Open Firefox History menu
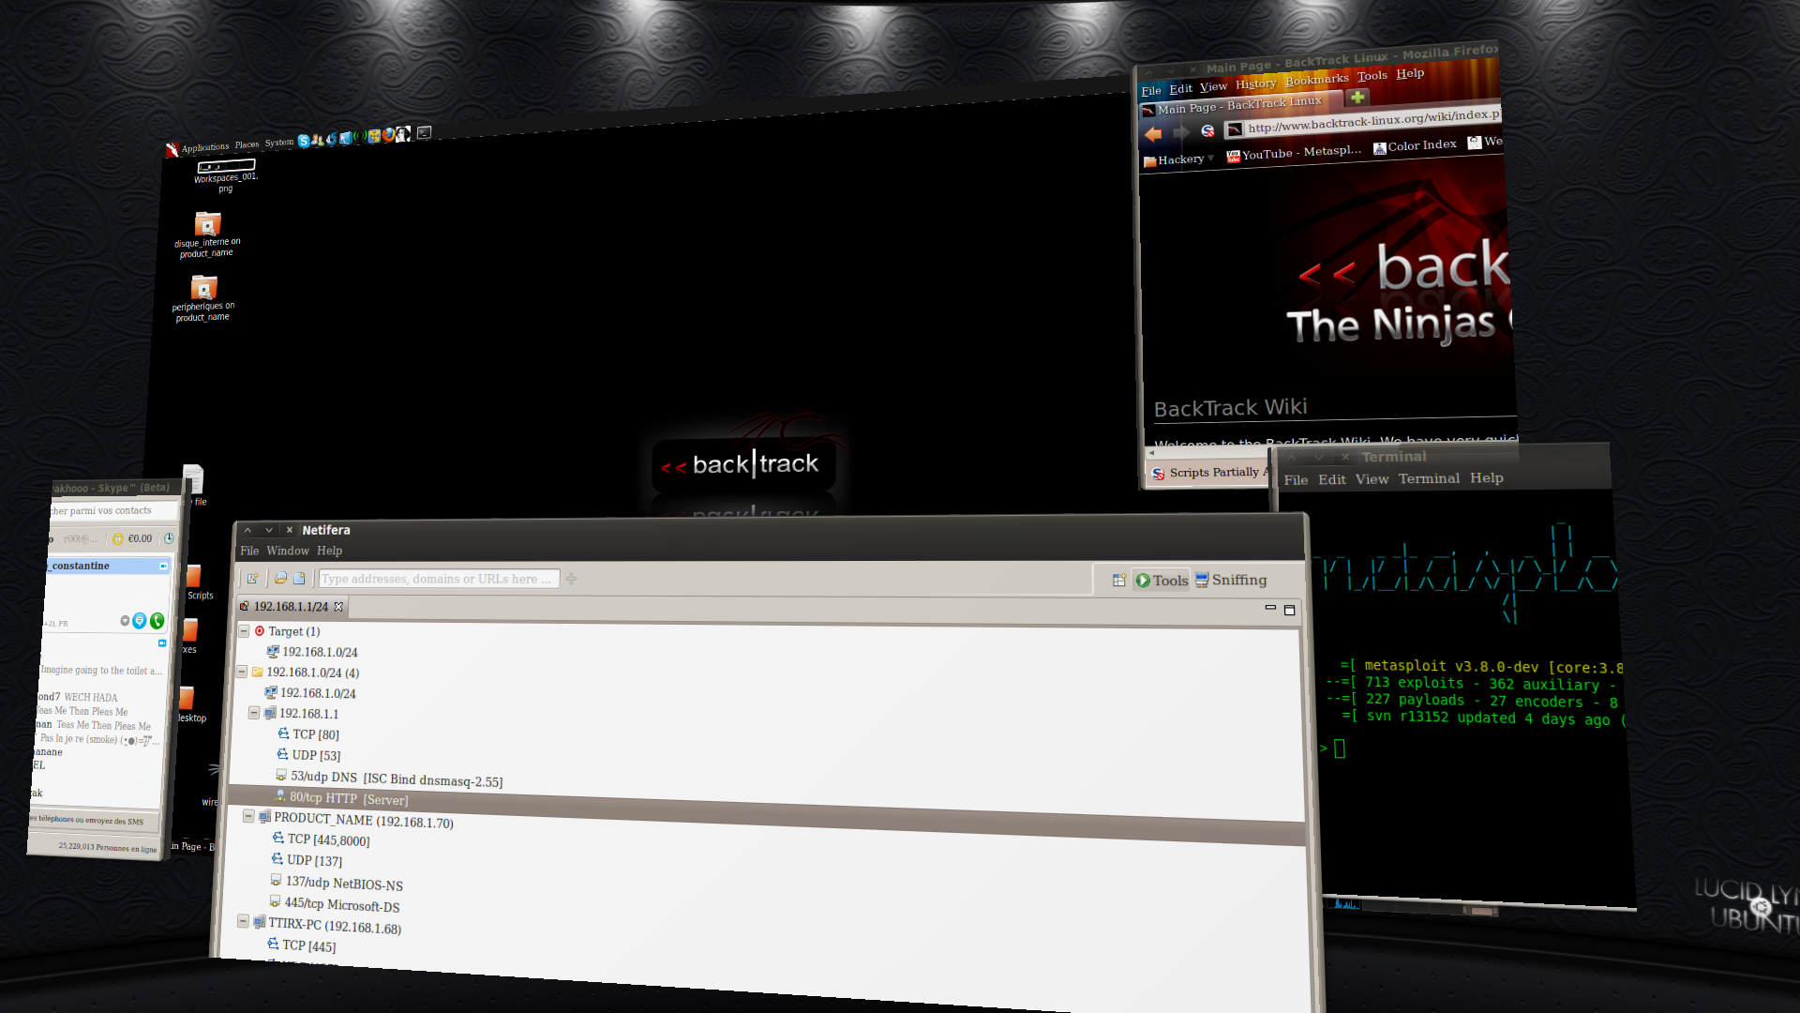Viewport: 1800px width, 1013px height. point(1255,83)
